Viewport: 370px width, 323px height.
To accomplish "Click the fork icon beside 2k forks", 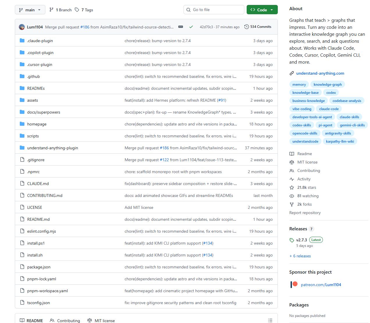I will pyautogui.click(x=292, y=204).
